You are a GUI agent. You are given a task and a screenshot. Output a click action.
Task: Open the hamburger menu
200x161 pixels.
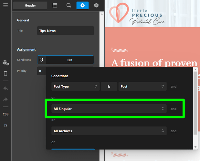[x=5, y=5]
